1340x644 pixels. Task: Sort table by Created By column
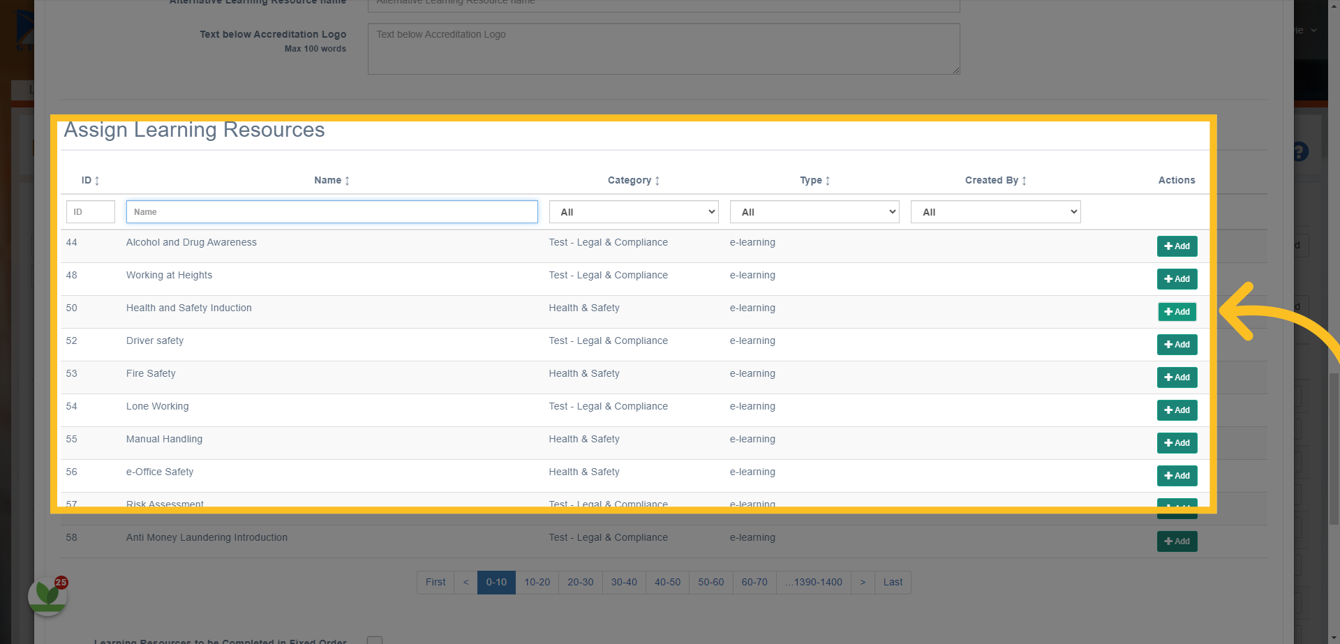click(x=996, y=180)
